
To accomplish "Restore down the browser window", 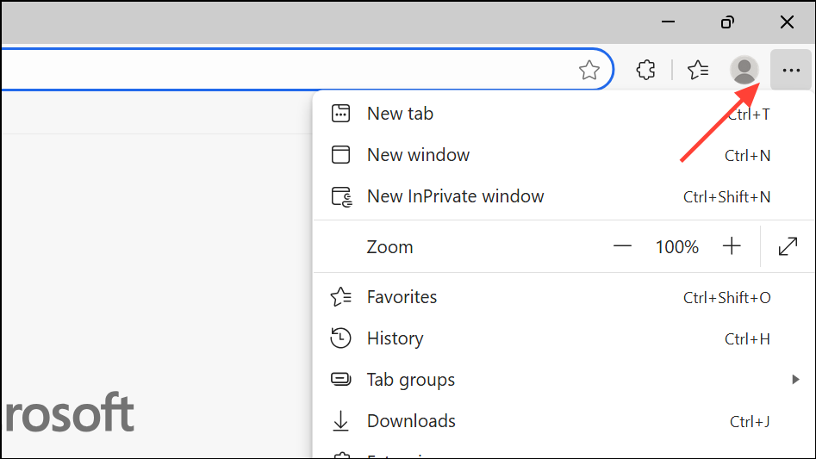I will (728, 22).
